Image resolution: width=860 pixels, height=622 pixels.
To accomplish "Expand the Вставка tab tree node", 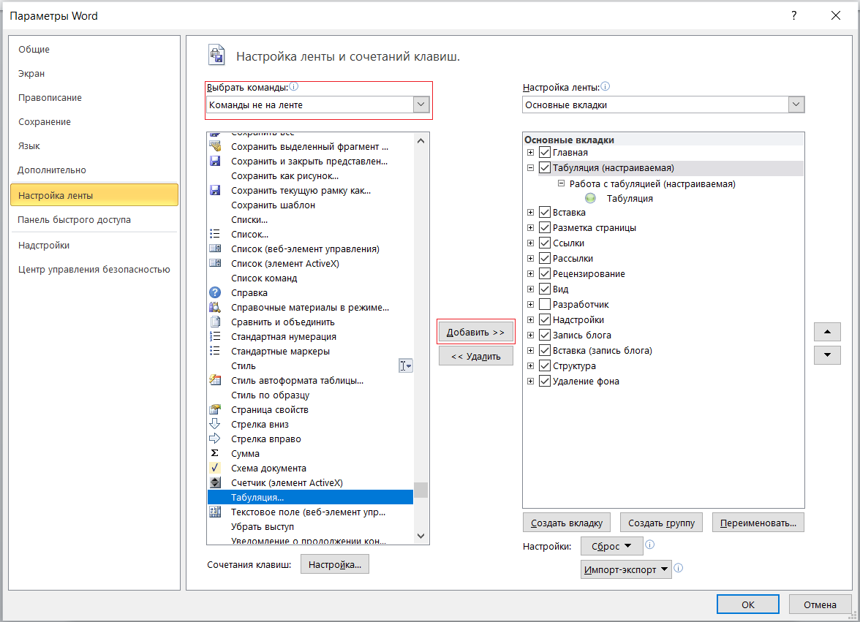I will [530, 213].
